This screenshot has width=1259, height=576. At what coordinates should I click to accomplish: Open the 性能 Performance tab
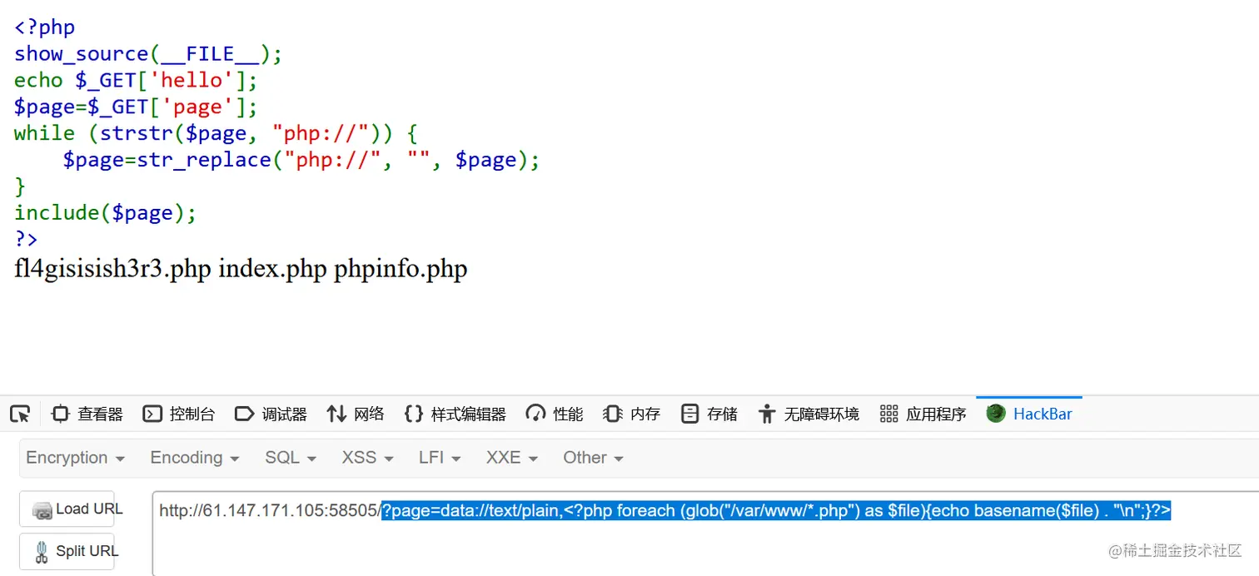(x=555, y=414)
